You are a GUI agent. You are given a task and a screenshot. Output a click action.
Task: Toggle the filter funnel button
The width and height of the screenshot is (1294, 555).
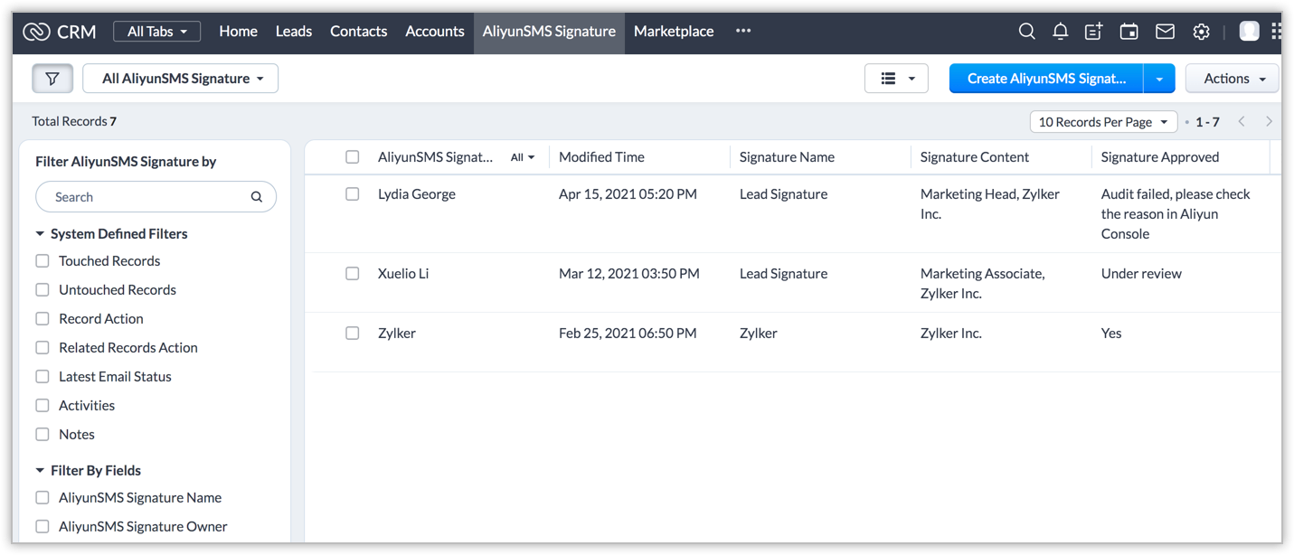tap(52, 79)
